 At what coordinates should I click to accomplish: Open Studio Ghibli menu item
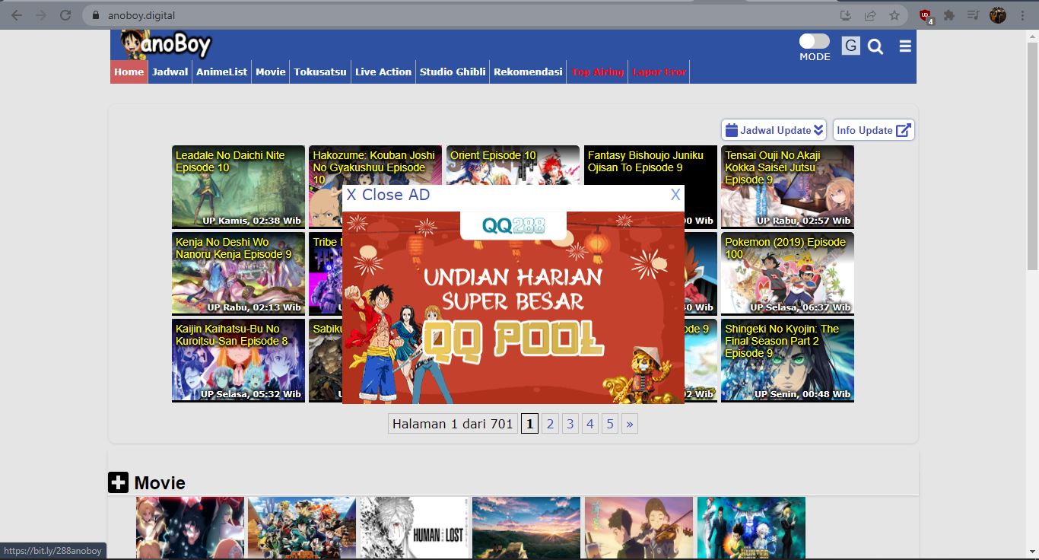(x=453, y=72)
